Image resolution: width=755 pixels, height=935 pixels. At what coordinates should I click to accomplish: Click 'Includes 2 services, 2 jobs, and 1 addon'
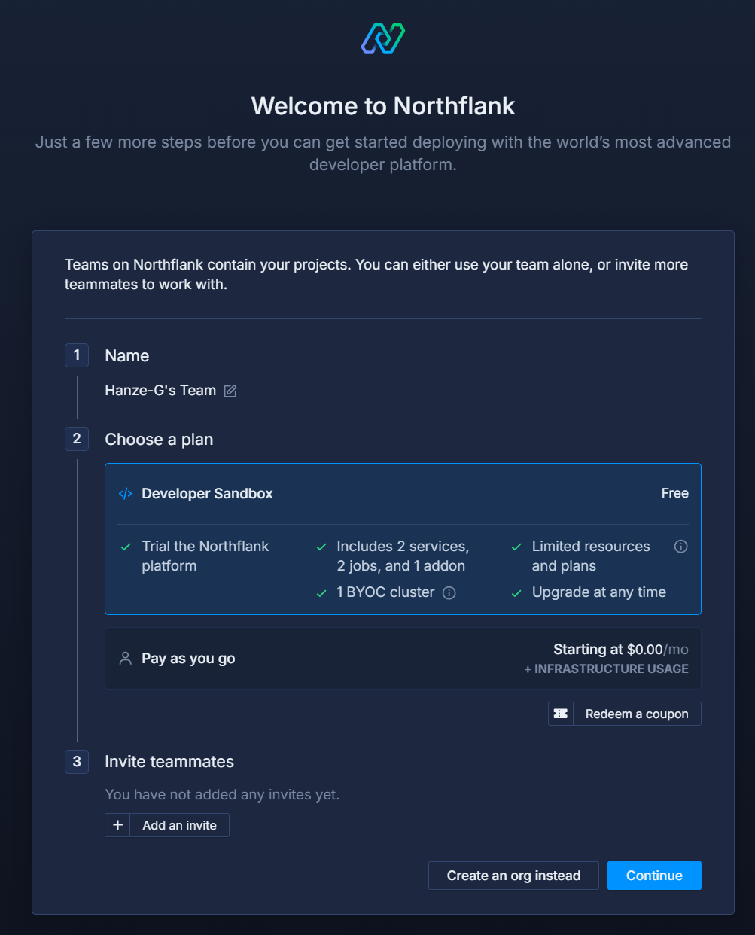coord(403,556)
